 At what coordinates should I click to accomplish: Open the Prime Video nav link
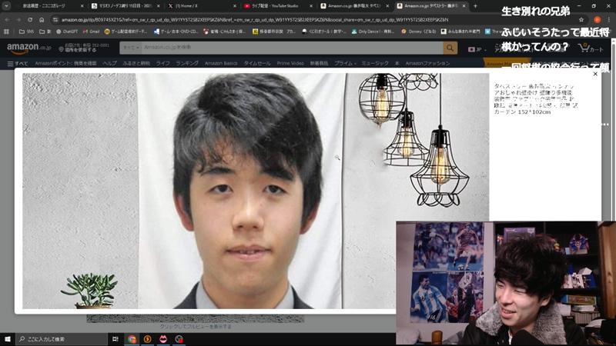(290, 63)
